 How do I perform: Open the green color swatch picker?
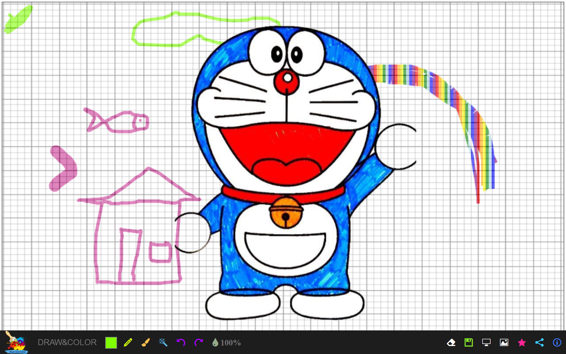click(111, 342)
